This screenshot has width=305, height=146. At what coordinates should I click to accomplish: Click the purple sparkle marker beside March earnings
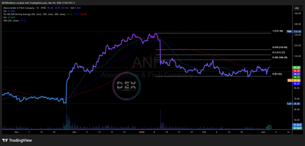(x=267, y=127)
